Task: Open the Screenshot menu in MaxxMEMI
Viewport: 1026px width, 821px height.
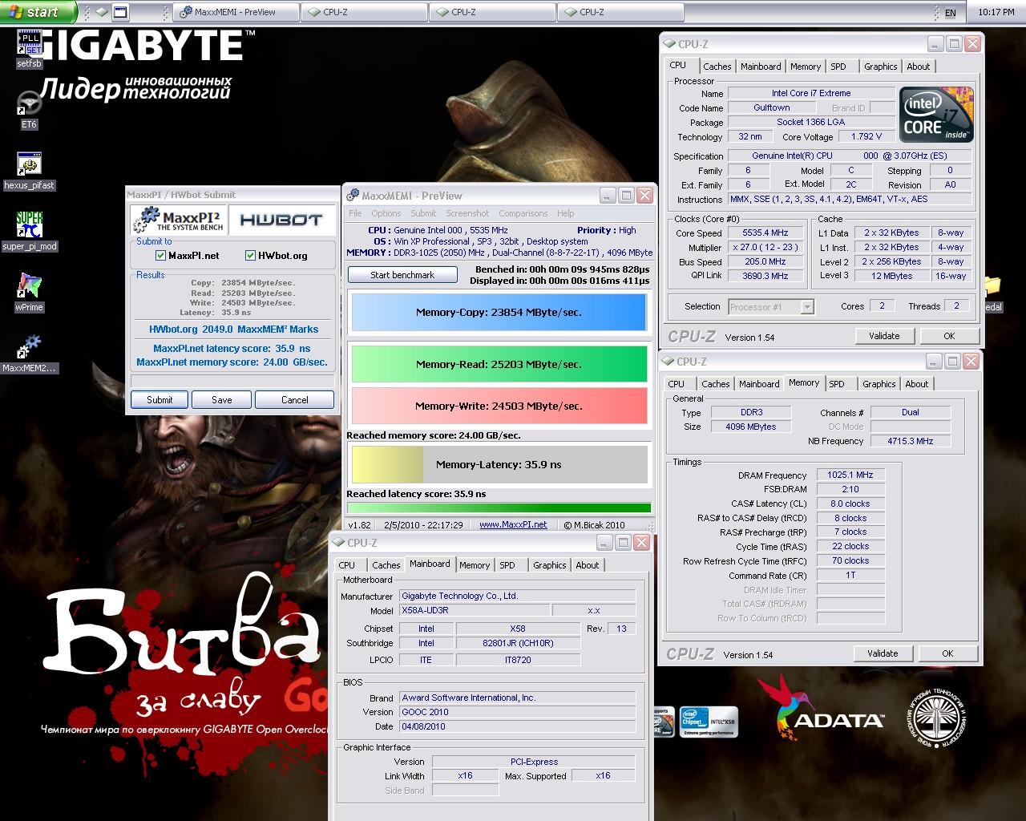Action: pos(467,213)
